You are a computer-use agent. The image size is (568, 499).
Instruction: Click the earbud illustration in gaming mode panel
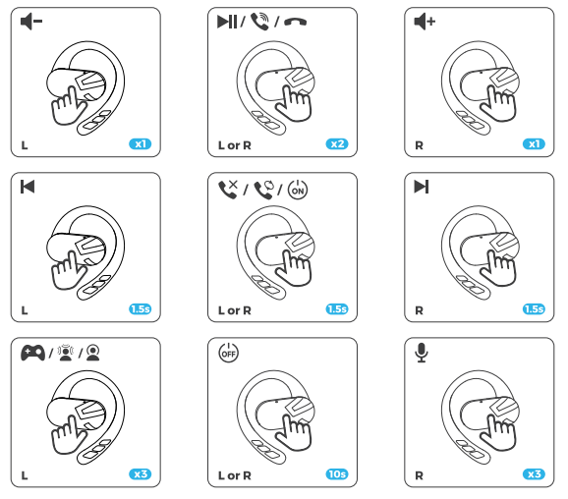85,417
